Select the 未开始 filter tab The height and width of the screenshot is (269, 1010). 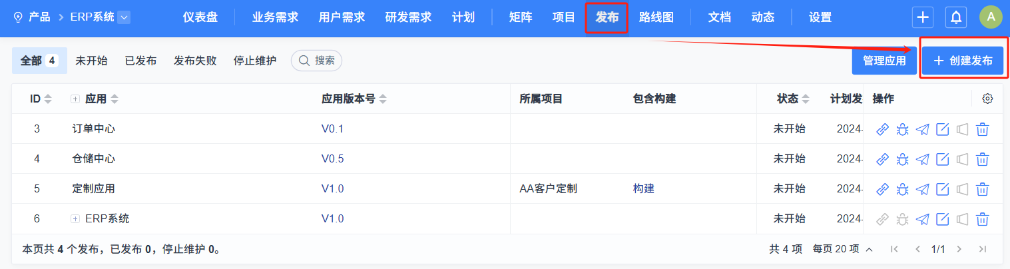coord(91,61)
